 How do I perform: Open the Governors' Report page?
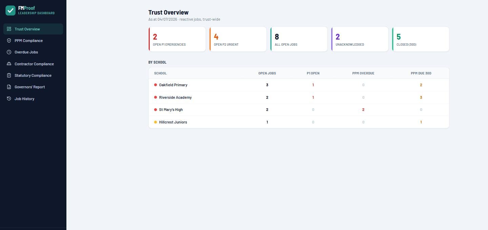[x=33, y=87]
